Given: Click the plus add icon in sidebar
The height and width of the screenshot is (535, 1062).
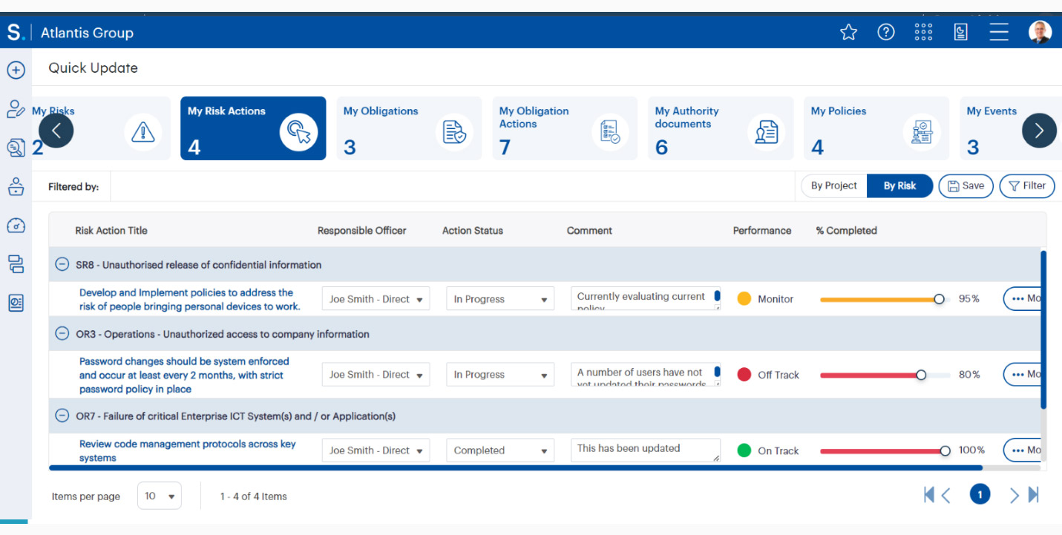Looking at the screenshot, I should tap(16, 70).
